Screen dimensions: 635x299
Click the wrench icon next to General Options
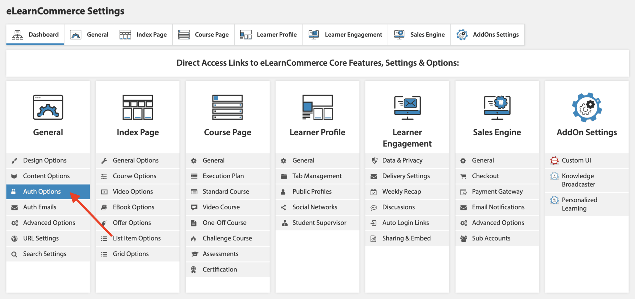[104, 160]
